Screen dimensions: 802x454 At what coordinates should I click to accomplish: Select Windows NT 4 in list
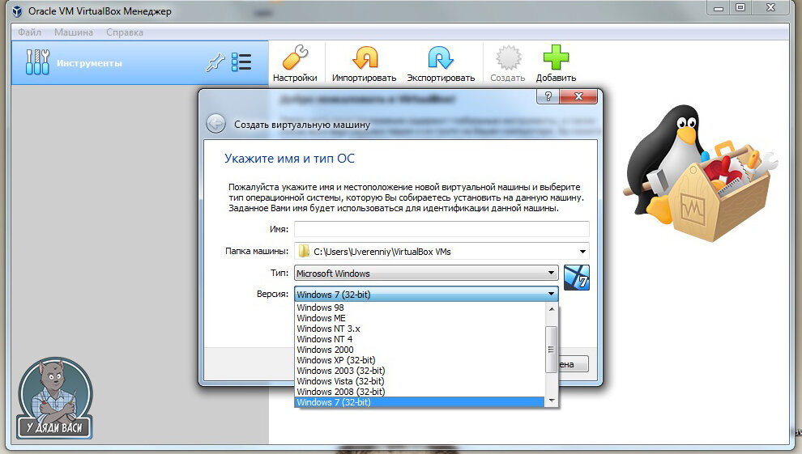[x=420, y=339]
